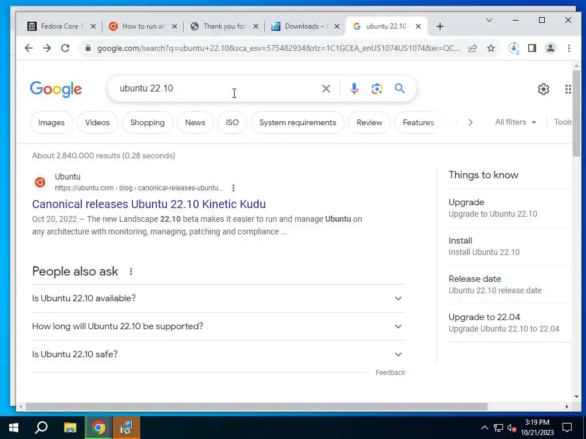
Task: Open a new tab with the plus icon
Action: coord(440,26)
